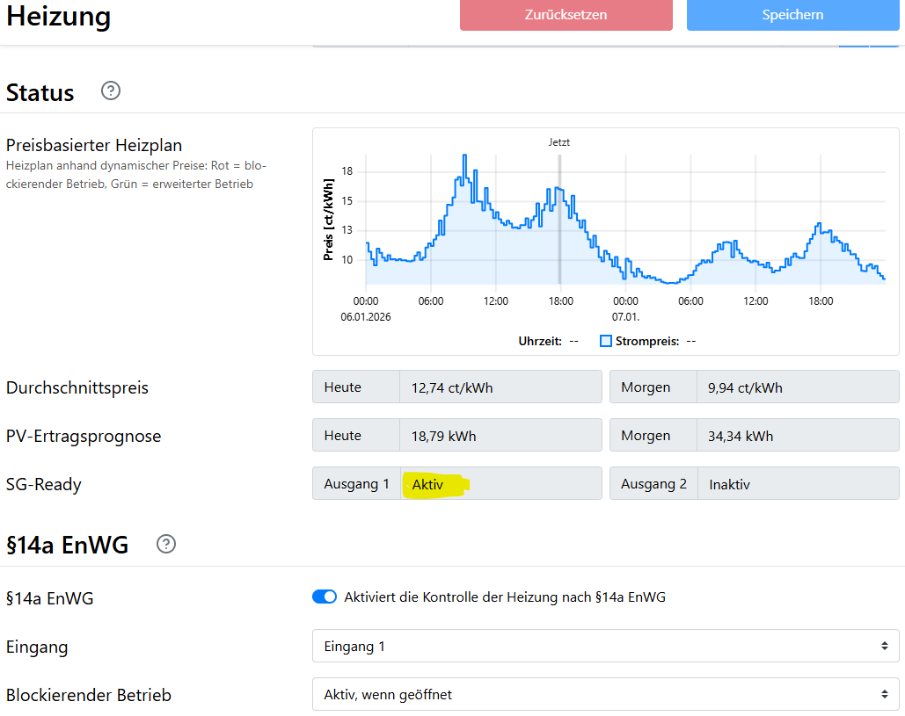
Task: Disable the §14a EnWG toggle switch
Action: (x=325, y=597)
